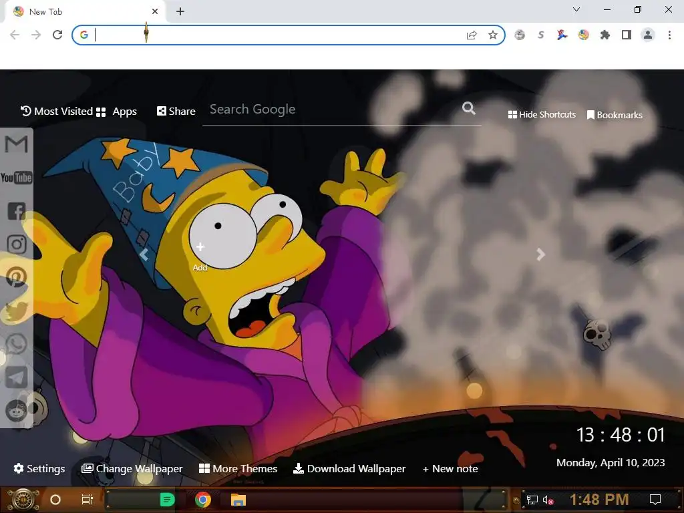Image resolution: width=684 pixels, height=513 pixels.
Task: Create a New note
Action: (x=450, y=468)
